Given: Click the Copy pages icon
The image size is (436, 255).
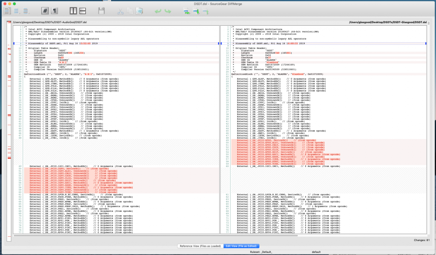Looking at the screenshot, I should tap(130, 11).
